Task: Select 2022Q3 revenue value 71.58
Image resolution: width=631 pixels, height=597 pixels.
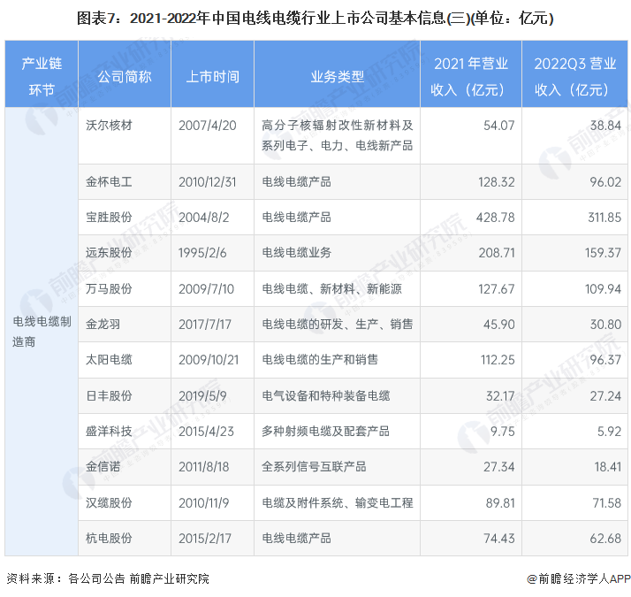Action: (607, 502)
